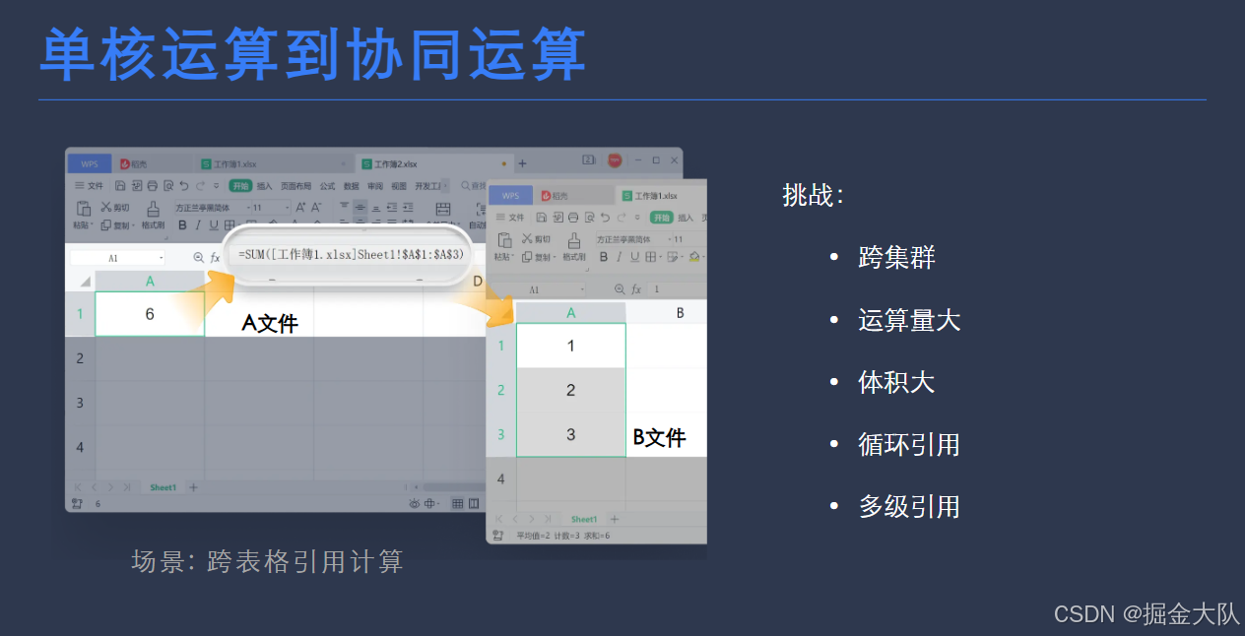
Task: Select cell A3 containing 3 in B文件
Action: point(571,434)
